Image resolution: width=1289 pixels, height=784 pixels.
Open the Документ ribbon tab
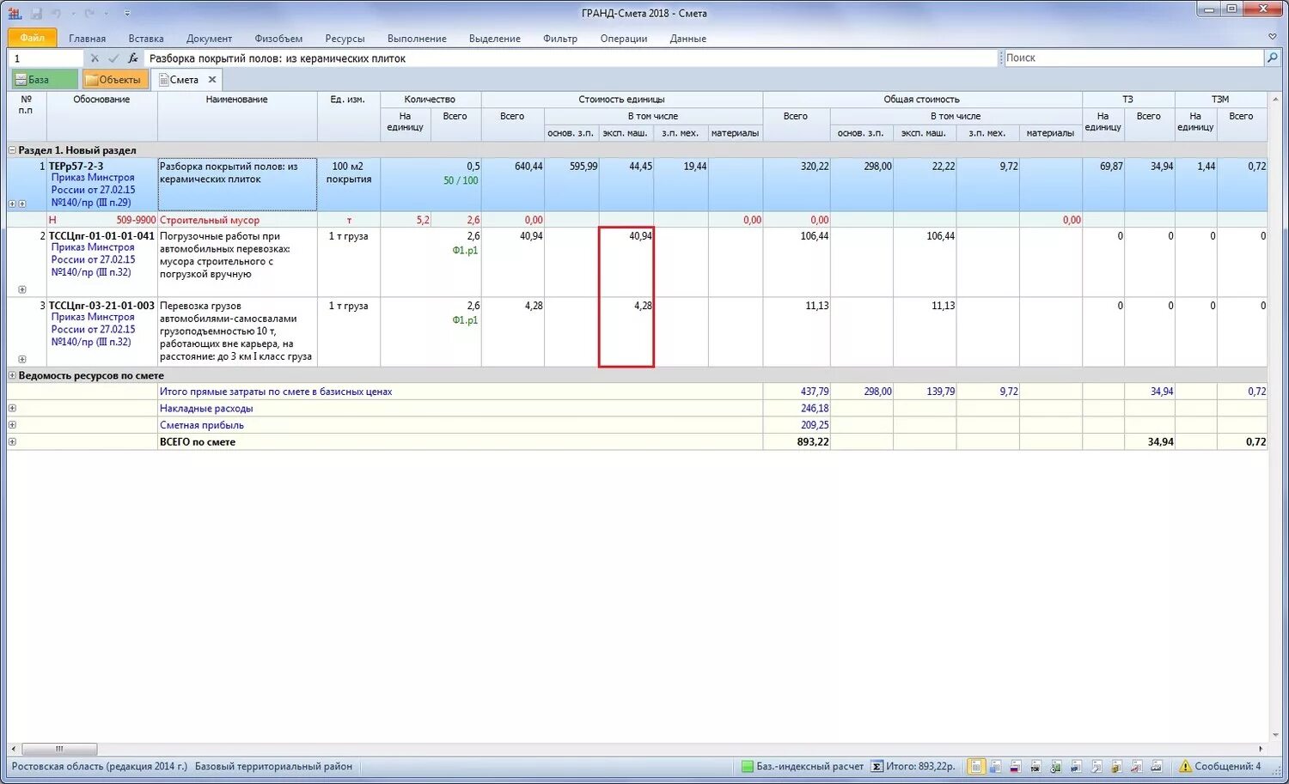209,39
